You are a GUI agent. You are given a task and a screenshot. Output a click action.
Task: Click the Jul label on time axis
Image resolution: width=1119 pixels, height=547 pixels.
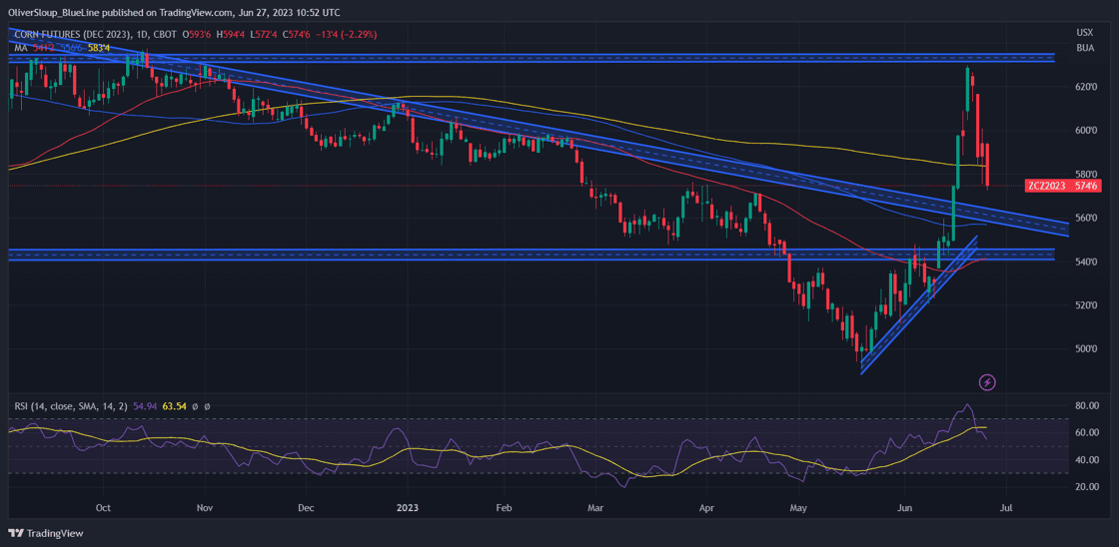click(1007, 508)
